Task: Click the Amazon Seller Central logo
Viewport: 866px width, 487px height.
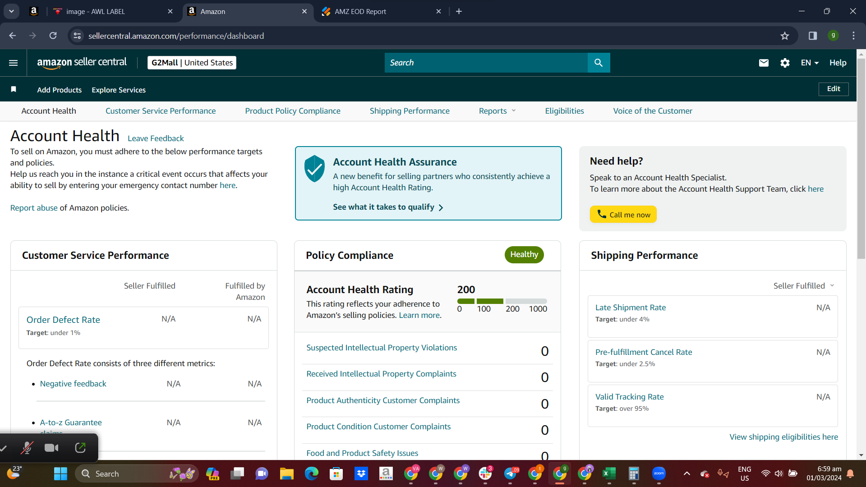Action: [82, 63]
